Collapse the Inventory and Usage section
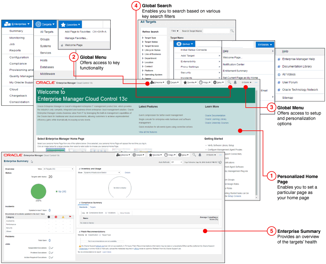 click(x=80, y=169)
